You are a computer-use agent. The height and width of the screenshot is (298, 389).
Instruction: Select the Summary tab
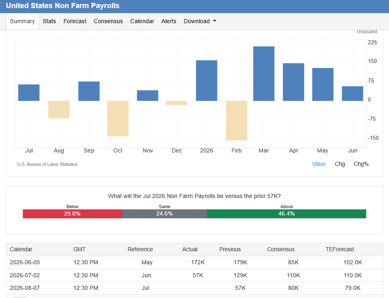click(x=22, y=21)
